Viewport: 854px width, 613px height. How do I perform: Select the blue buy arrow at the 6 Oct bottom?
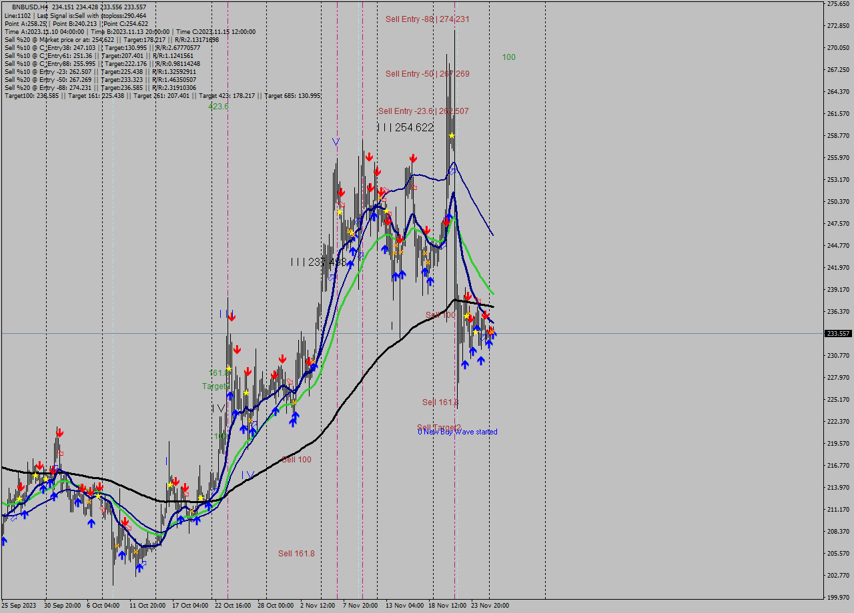pos(122,554)
